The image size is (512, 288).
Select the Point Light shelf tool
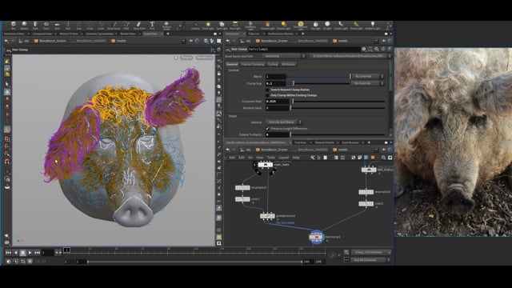click(x=208, y=26)
